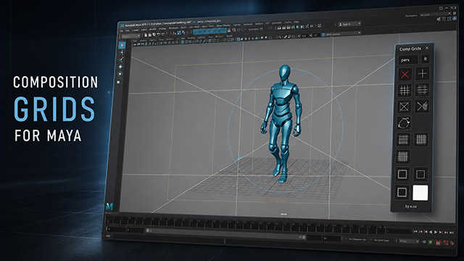
Task: Open the Mesh Display menu
Action: [223, 26]
